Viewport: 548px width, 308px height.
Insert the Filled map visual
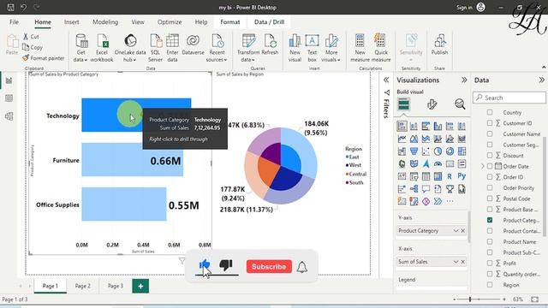(414, 163)
